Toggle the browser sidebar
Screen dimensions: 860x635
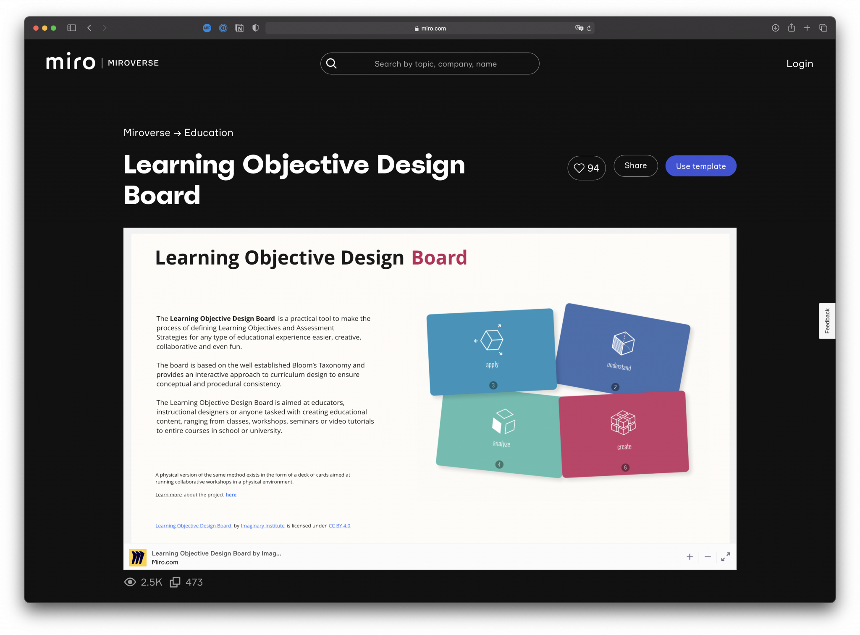72,28
